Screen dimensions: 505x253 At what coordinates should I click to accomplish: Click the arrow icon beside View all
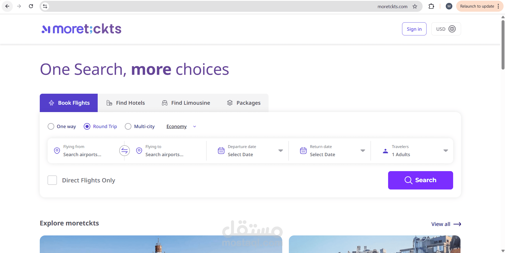pyautogui.click(x=457, y=224)
